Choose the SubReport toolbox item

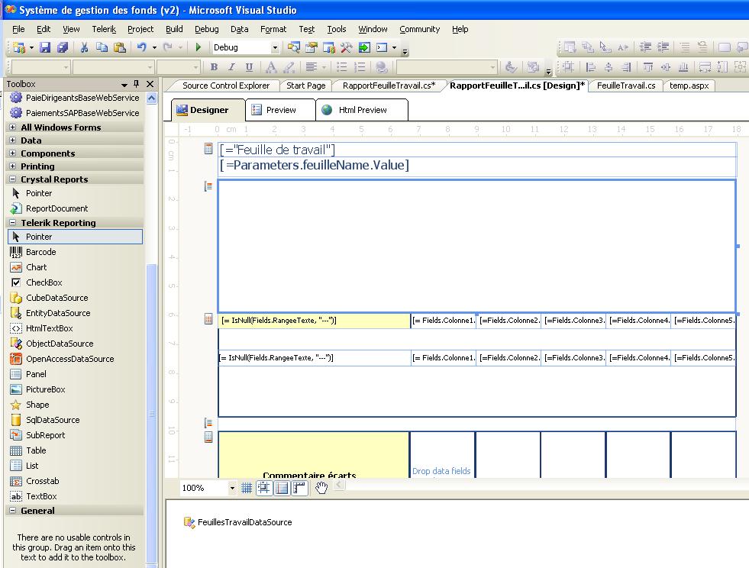point(45,435)
